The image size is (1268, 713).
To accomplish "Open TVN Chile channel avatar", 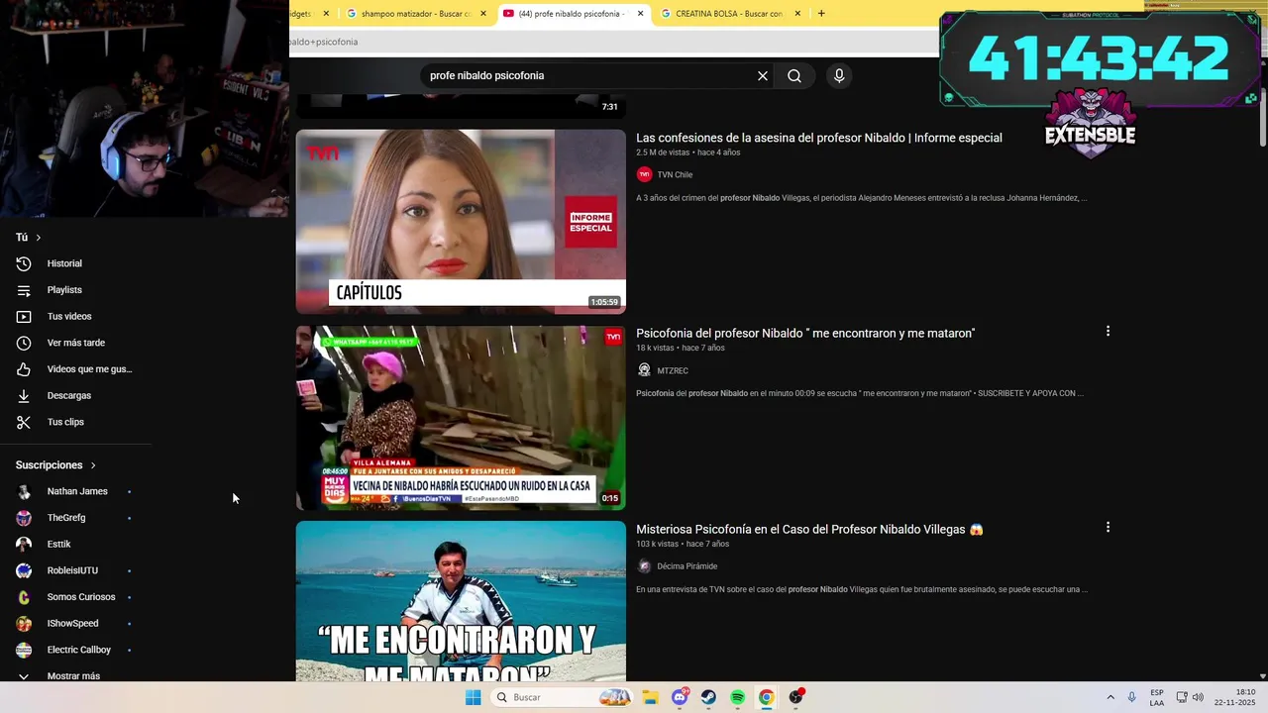I will (x=644, y=174).
